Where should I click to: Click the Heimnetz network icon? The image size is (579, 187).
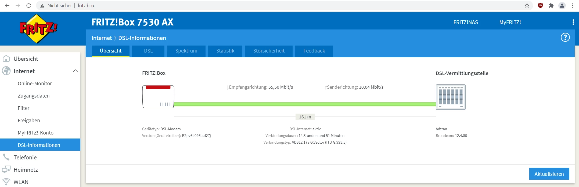[x=6, y=169]
